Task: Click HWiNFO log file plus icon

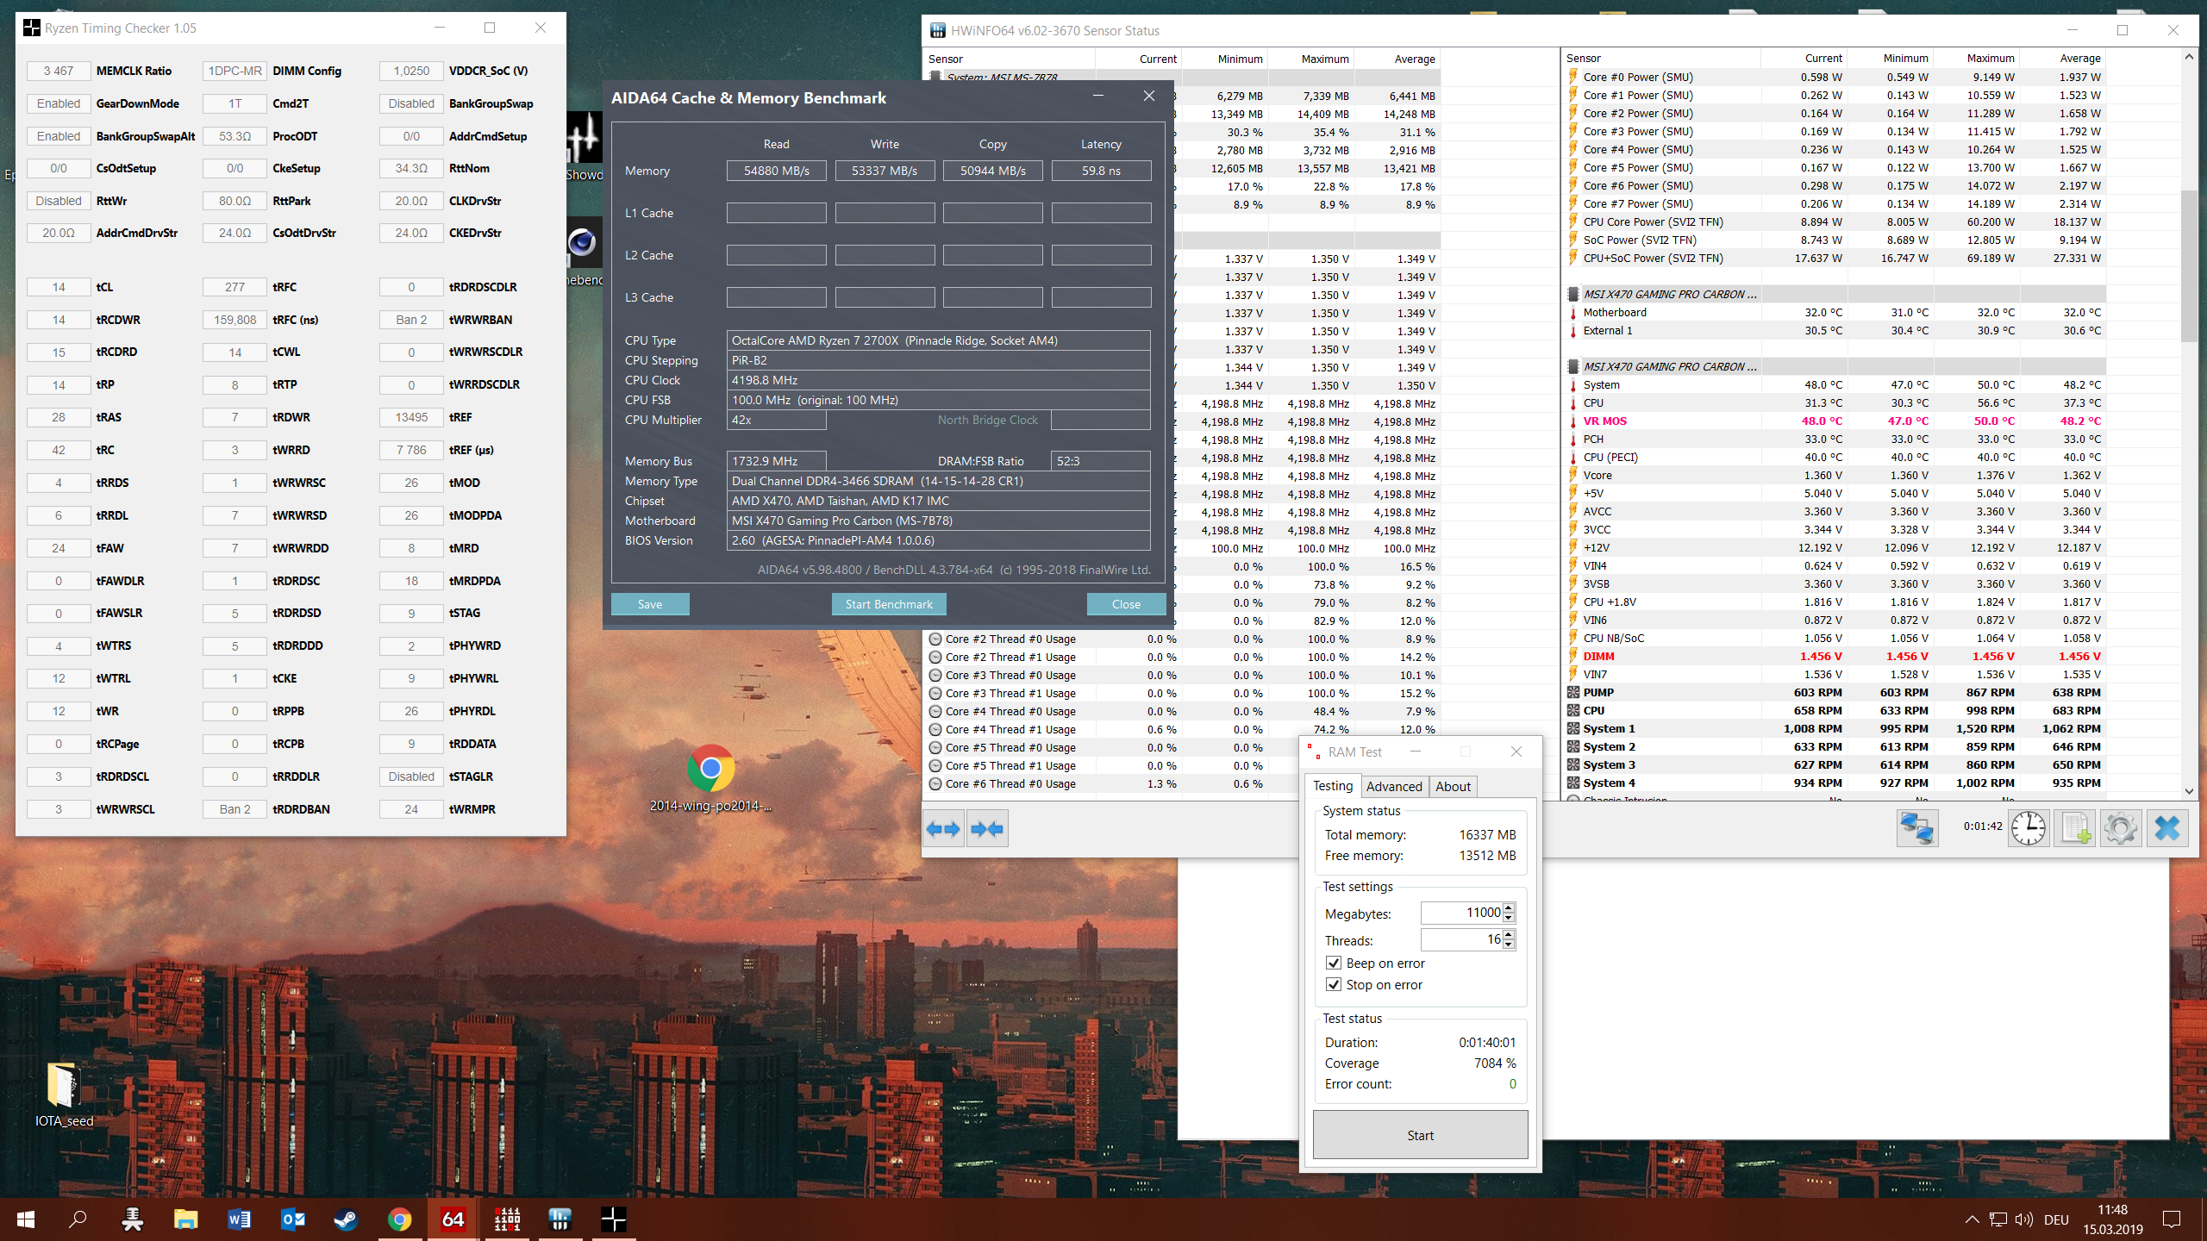Action: [x=2075, y=829]
